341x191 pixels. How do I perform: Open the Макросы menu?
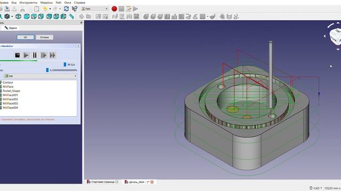[46, 3]
